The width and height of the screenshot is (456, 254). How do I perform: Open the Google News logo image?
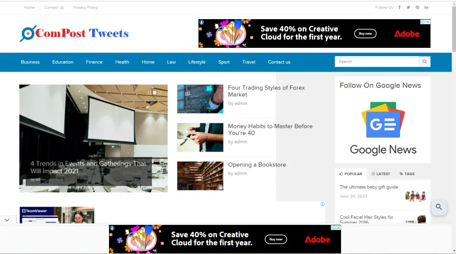point(383,120)
